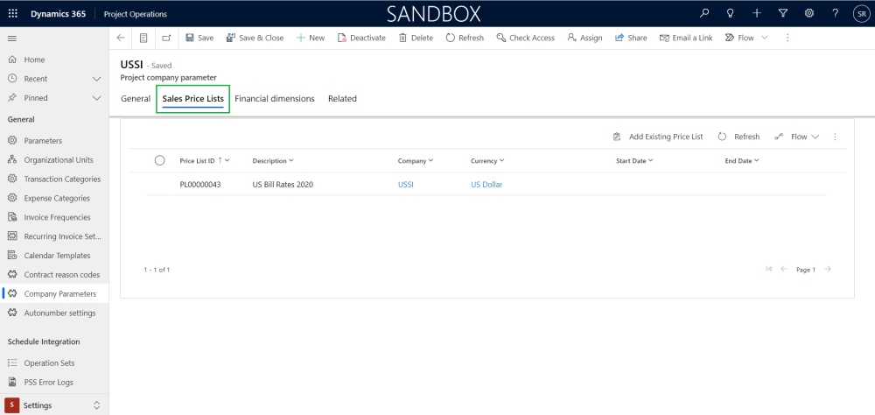
Task: Click Email a Link
Action: (686, 38)
